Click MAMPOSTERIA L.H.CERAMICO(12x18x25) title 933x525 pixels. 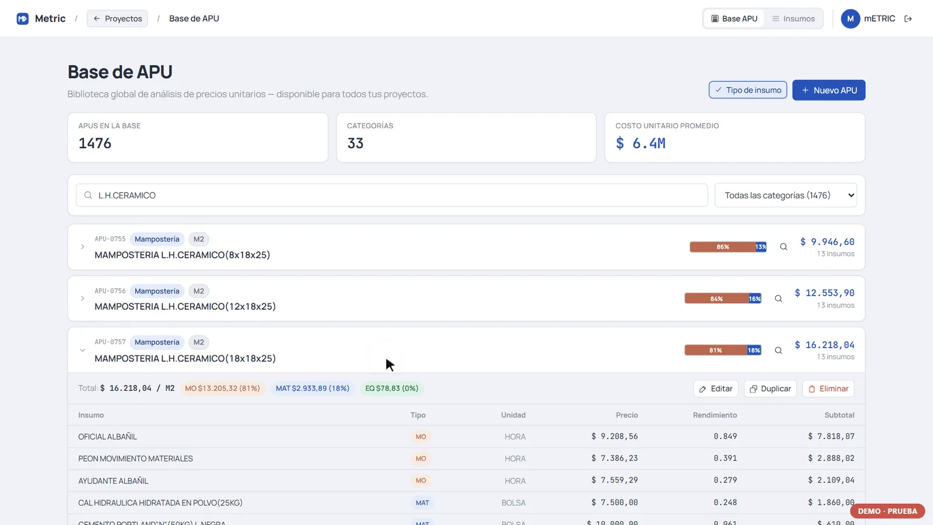[185, 306]
